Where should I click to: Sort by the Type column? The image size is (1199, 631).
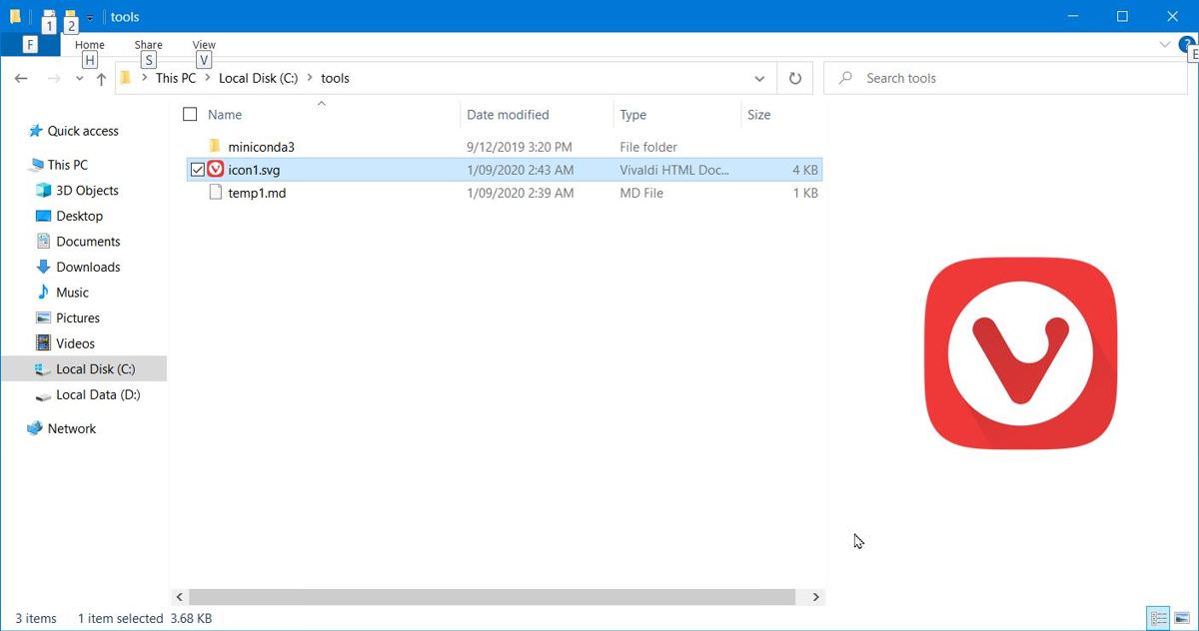pyautogui.click(x=632, y=115)
